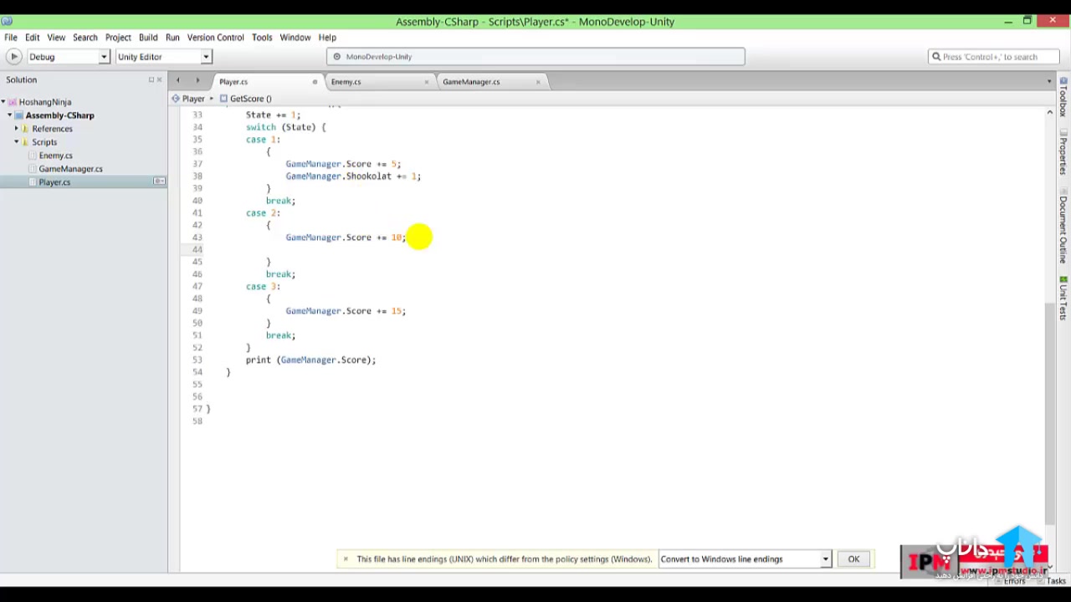The image size is (1071, 602).
Task: Close the Player.cs tab
Action: tap(315, 82)
